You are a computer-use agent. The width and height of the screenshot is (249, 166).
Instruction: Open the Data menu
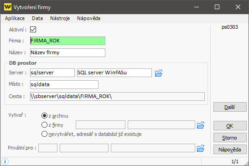pyautogui.click(x=37, y=18)
